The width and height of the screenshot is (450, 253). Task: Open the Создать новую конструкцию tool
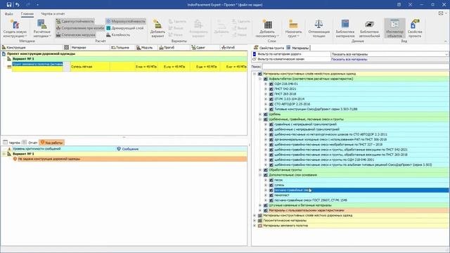15,28
